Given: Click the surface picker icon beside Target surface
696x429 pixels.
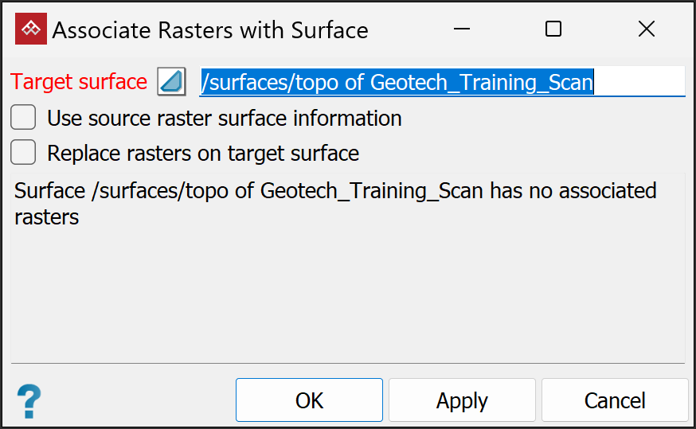Looking at the screenshot, I should click(x=171, y=81).
